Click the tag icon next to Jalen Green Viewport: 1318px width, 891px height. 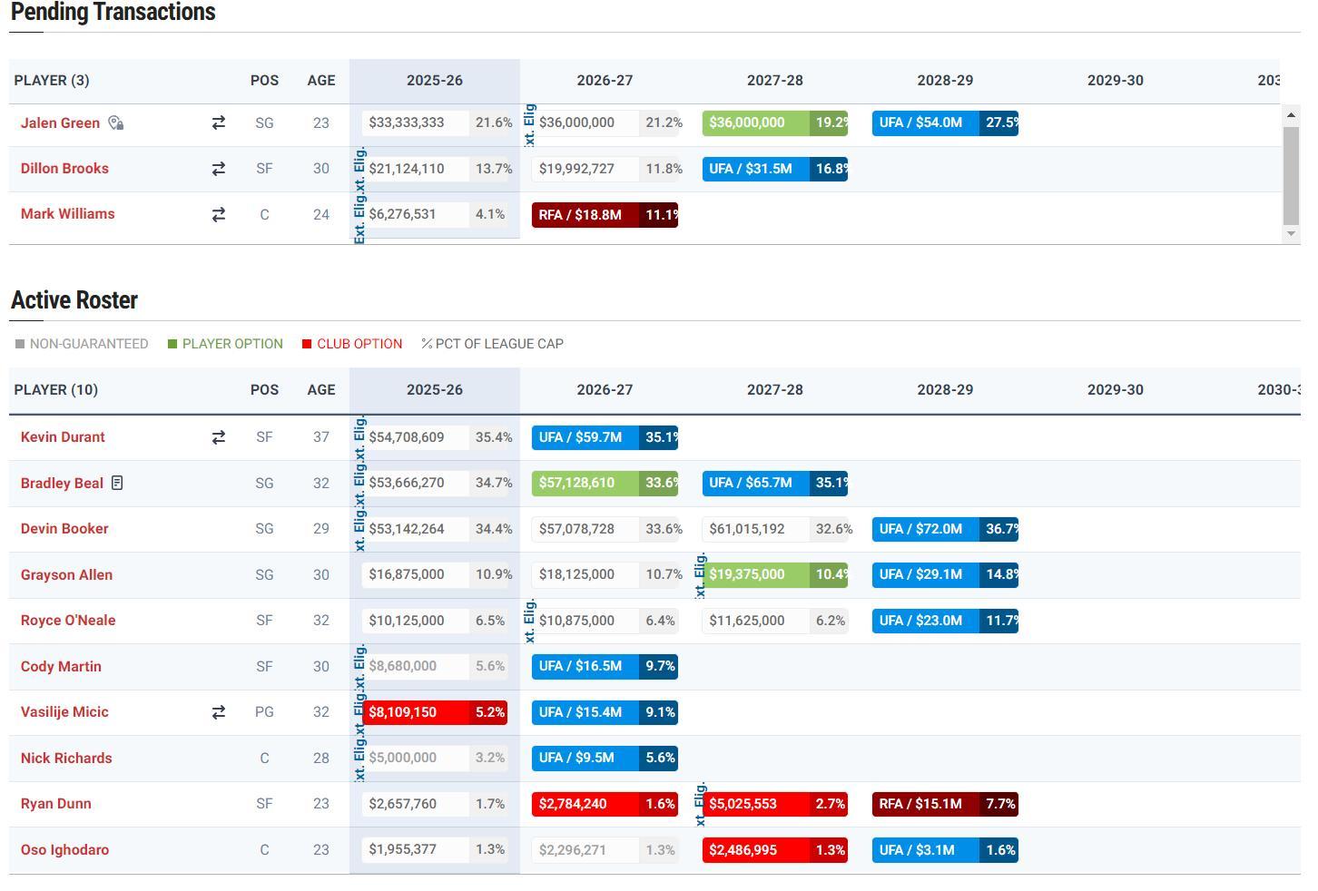pyautogui.click(x=115, y=122)
